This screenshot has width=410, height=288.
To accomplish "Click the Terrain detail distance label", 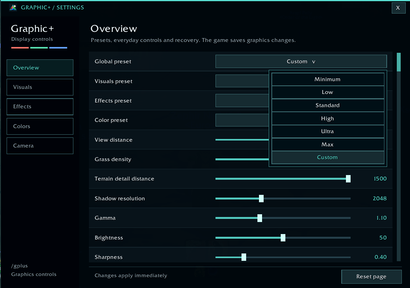I will (125, 179).
